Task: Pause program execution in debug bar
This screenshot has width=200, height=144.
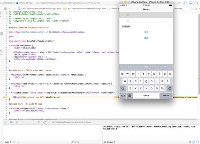Action: (17, 122)
